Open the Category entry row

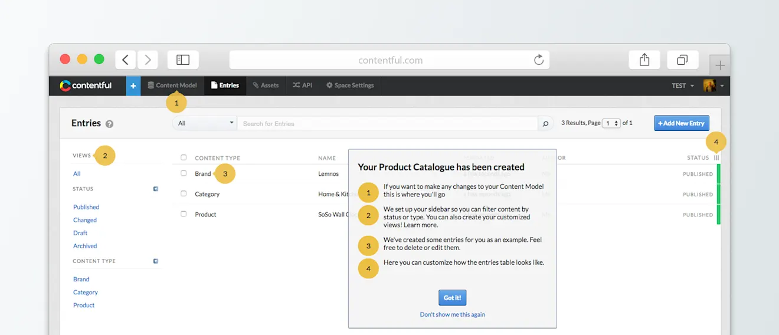click(207, 193)
